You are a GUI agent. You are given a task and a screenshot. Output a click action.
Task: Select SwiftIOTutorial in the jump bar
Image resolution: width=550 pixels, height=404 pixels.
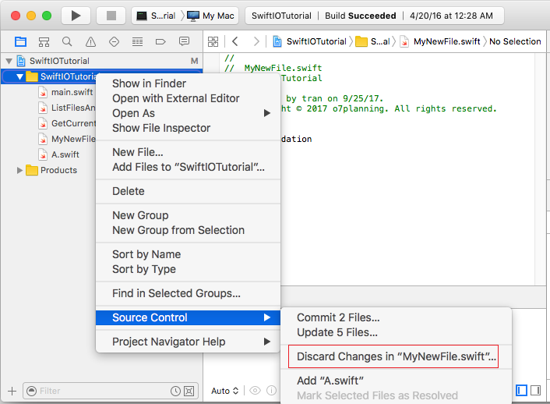tap(310, 41)
